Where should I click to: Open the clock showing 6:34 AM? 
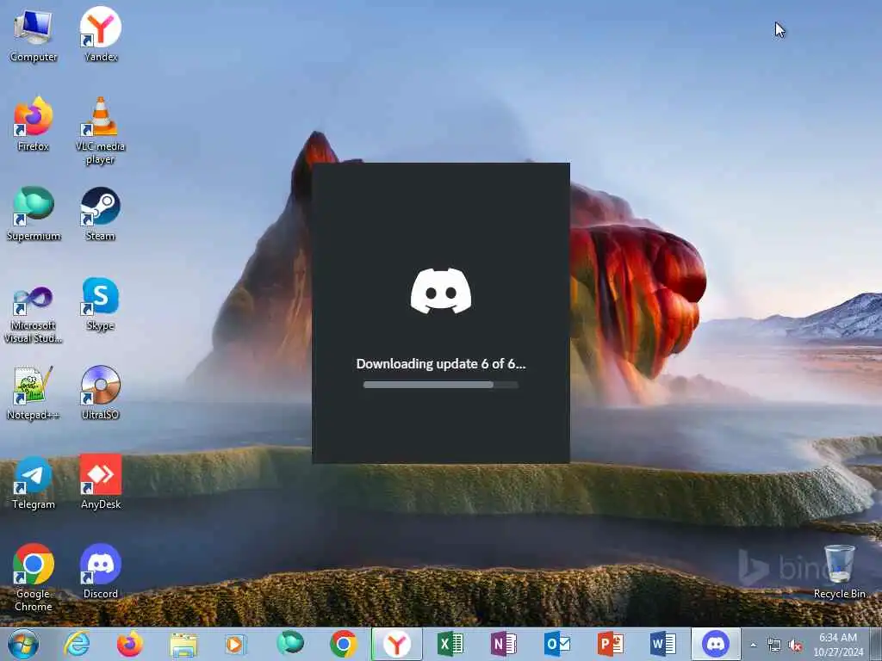[838, 645]
